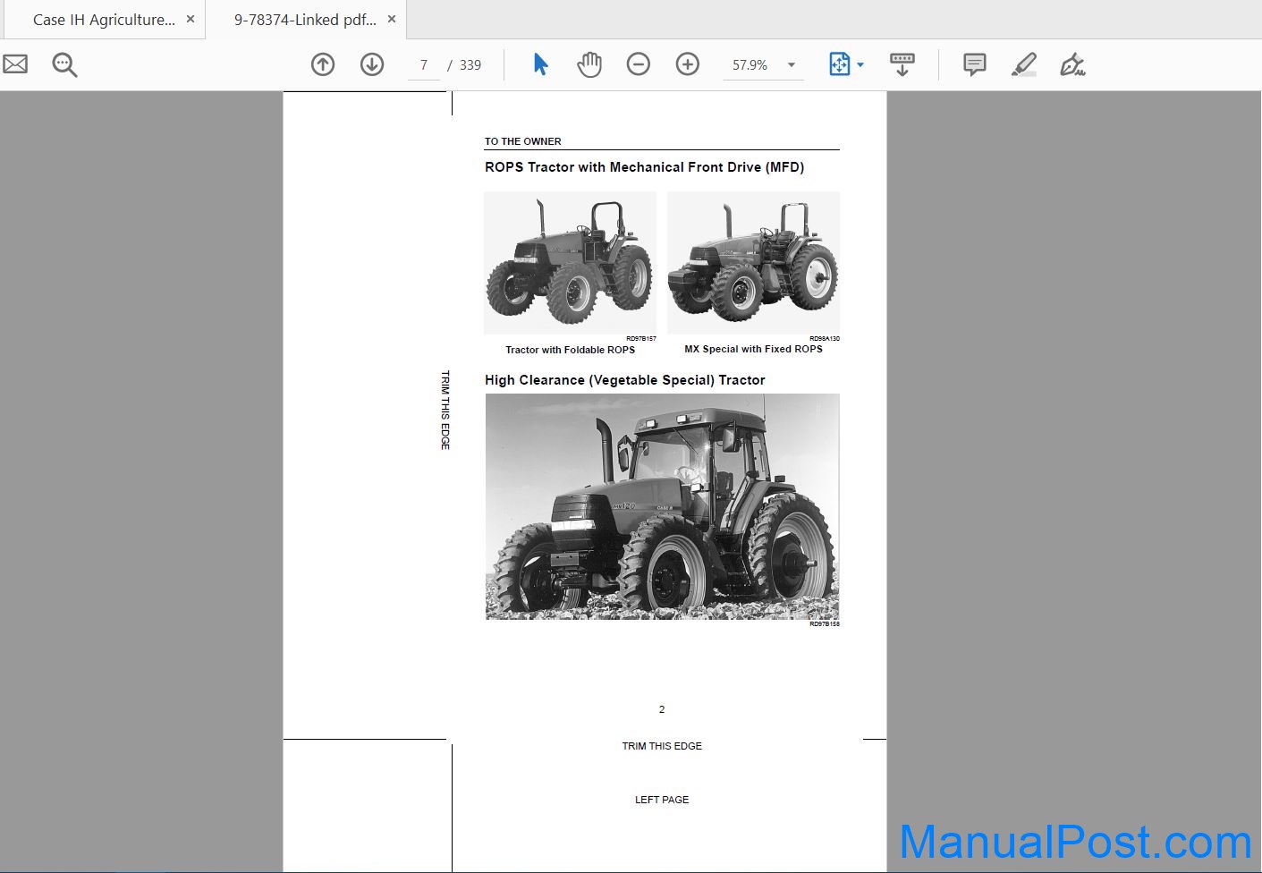Edit the current page number field

coord(424,65)
